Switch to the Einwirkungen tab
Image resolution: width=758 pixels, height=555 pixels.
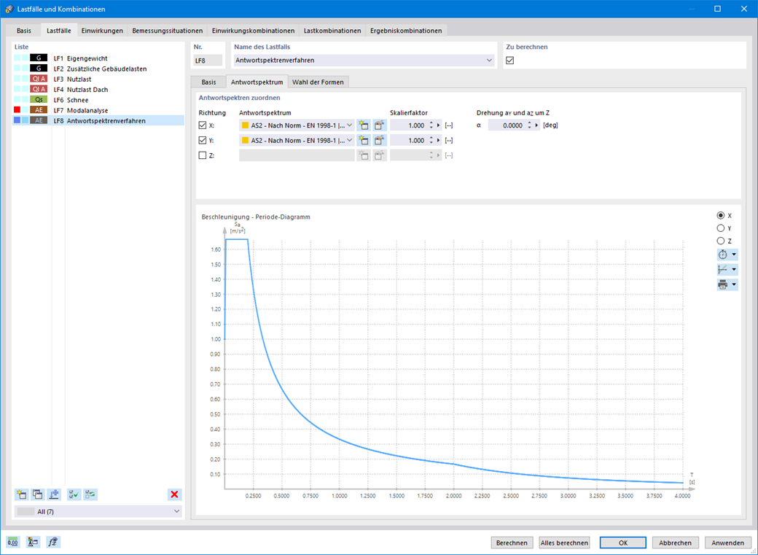point(102,31)
